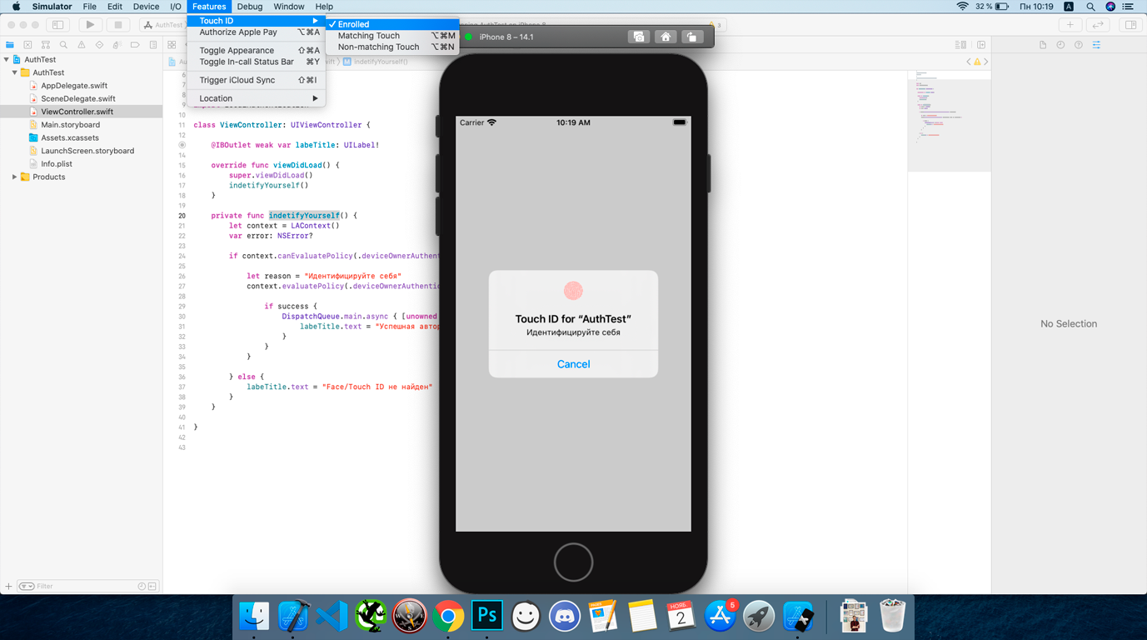Stop the running Xcode build
The width and height of the screenshot is (1147, 640).
118,25
